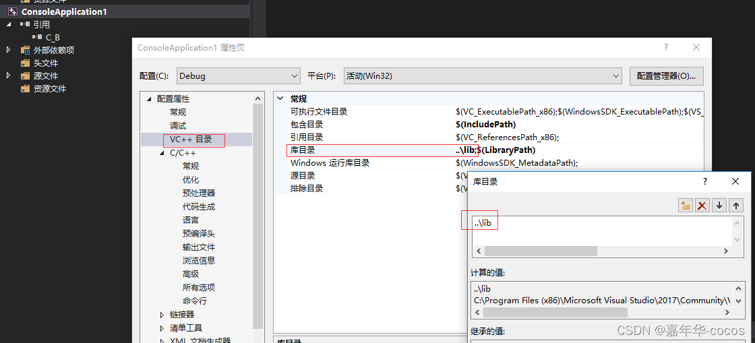Select 调试 in the property tree
The height and width of the screenshot is (343, 755).
pyautogui.click(x=178, y=126)
